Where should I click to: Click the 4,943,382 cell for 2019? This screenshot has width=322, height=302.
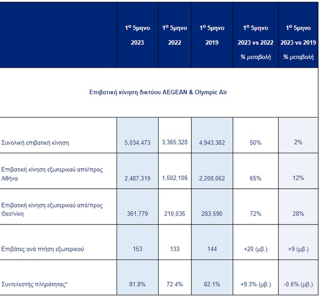[212, 142]
